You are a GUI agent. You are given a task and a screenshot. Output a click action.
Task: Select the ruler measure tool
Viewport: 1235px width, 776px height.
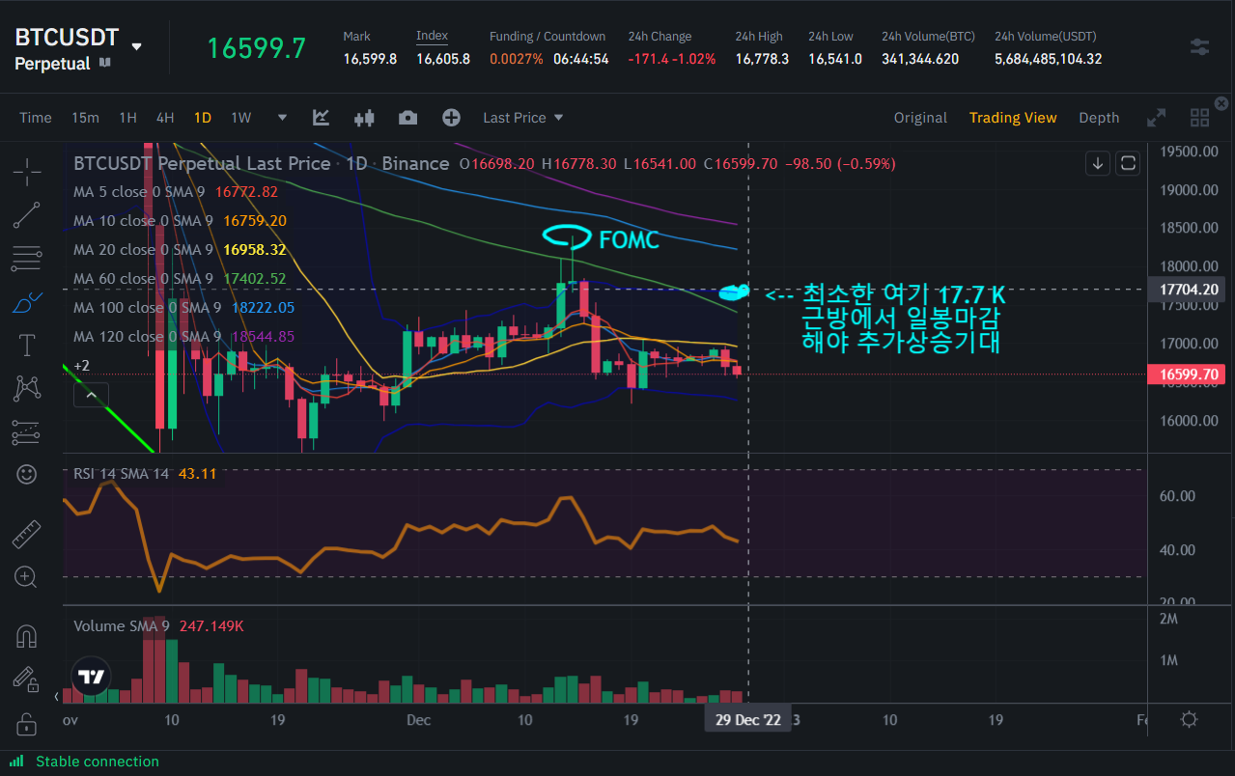click(x=27, y=534)
